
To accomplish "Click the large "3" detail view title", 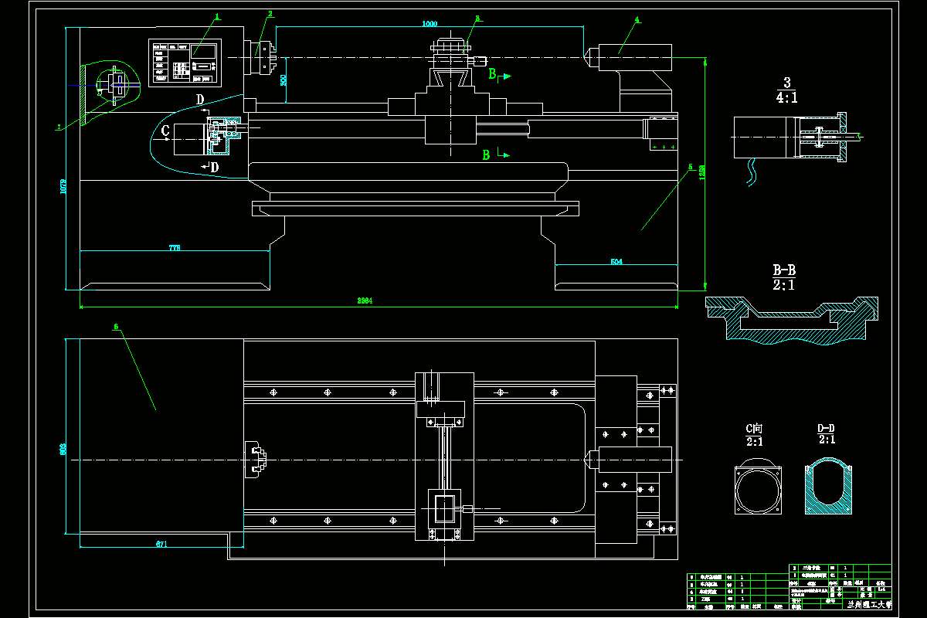I will coord(786,83).
